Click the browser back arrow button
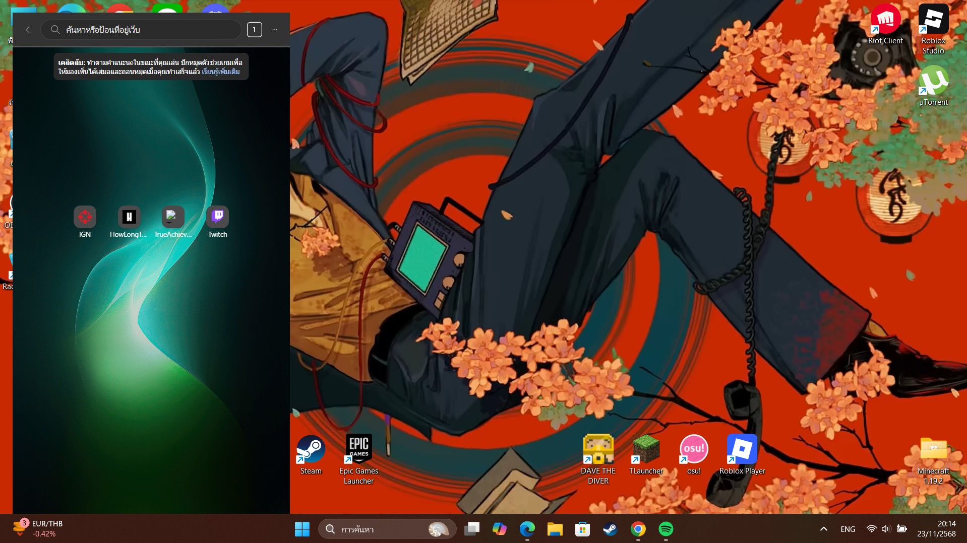This screenshot has width=967, height=543. [x=28, y=30]
